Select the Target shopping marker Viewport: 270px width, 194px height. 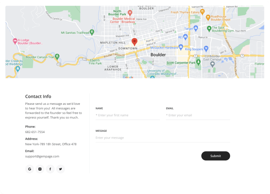point(196,28)
